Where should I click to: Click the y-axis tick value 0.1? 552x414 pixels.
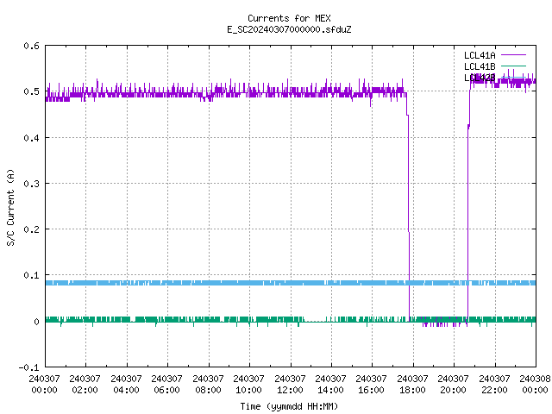31,275
